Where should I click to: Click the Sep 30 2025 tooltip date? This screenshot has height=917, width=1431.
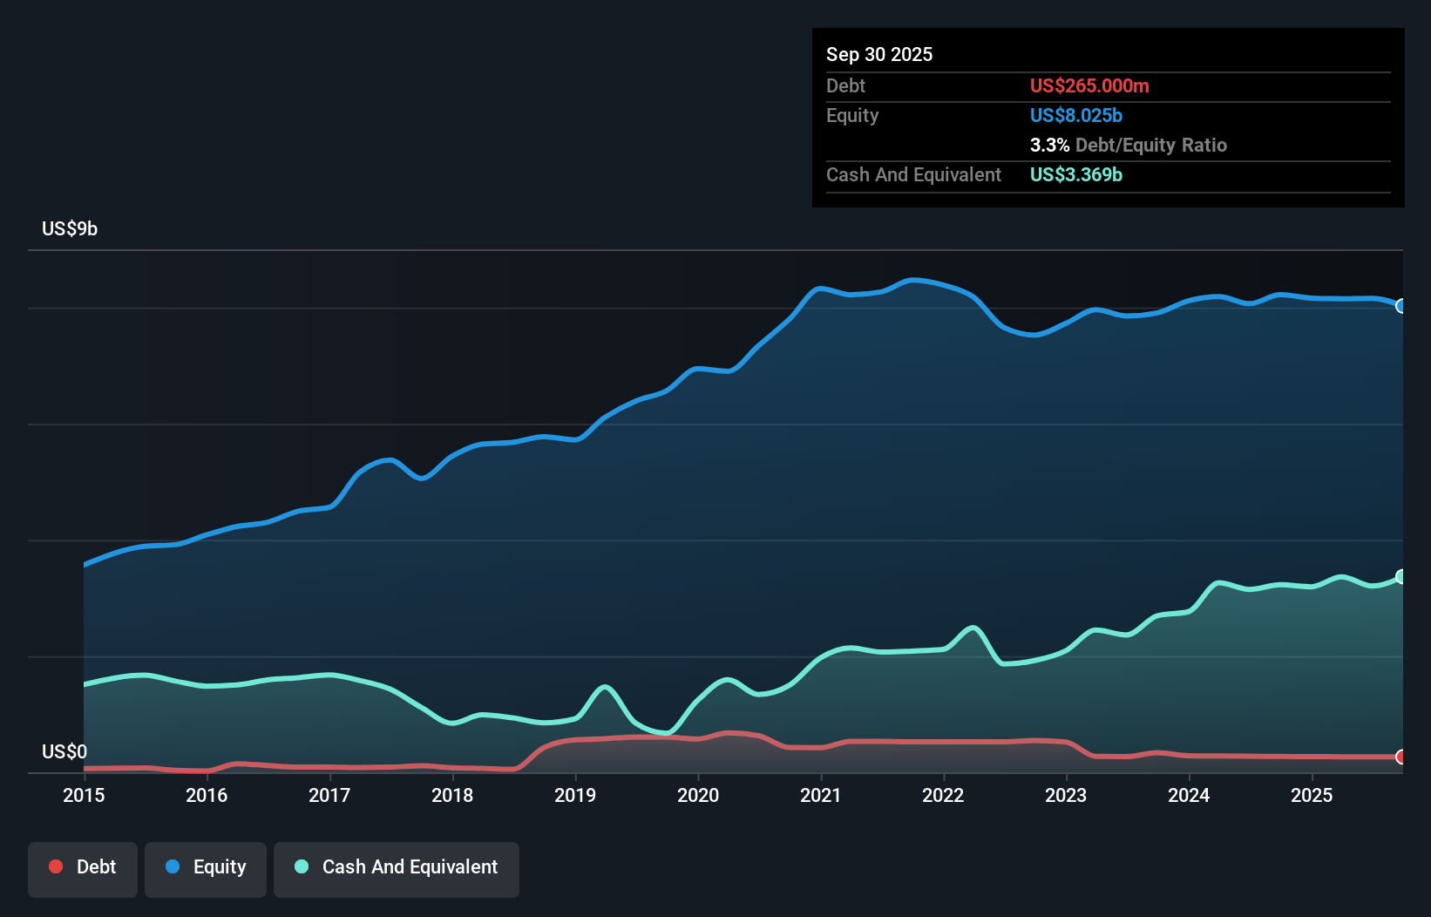click(879, 54)
